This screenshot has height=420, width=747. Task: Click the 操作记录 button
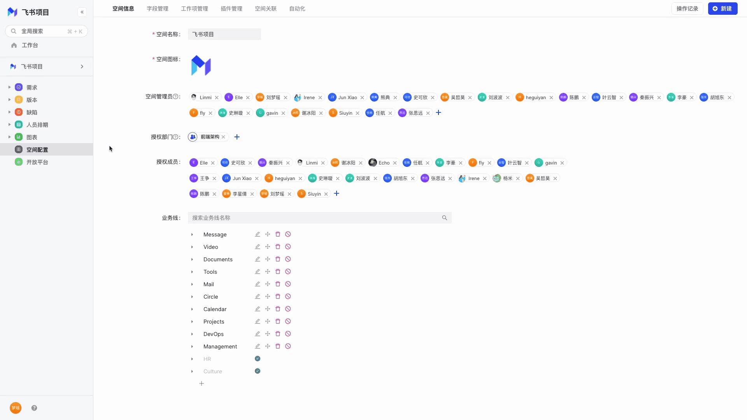(687, 9)
